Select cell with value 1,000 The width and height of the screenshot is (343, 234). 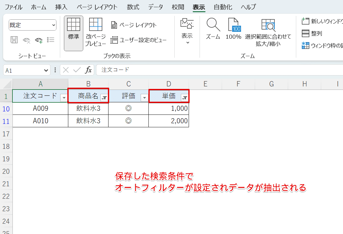169,109
